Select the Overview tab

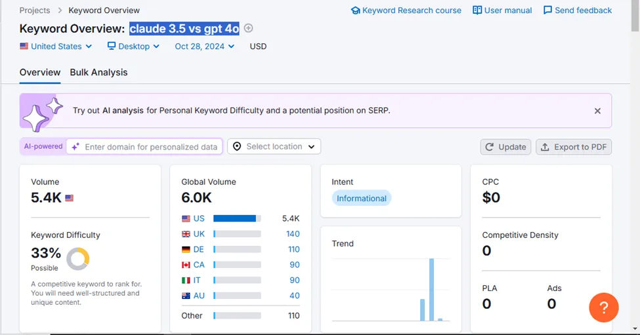[x=40, y=72]
